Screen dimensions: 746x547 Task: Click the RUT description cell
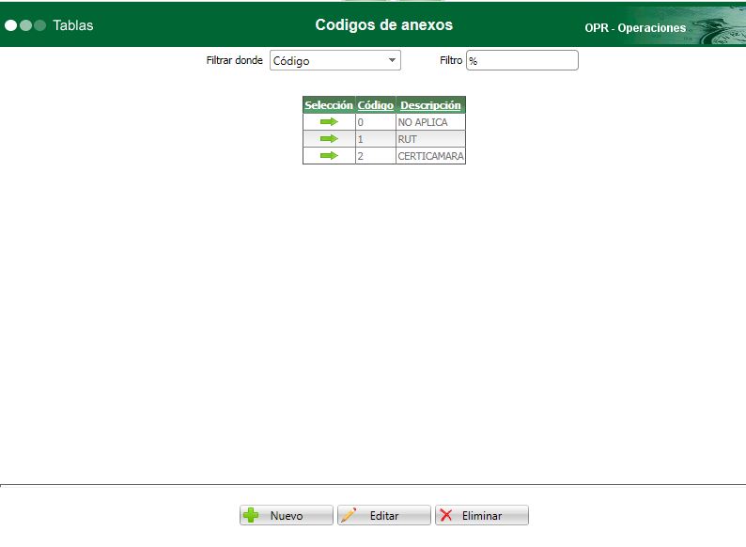click(430, 139)
